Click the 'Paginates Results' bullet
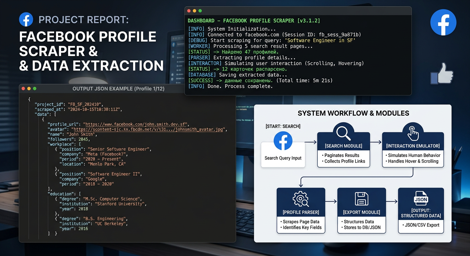This screenshot has height=256, width=470. coord(340,155)
